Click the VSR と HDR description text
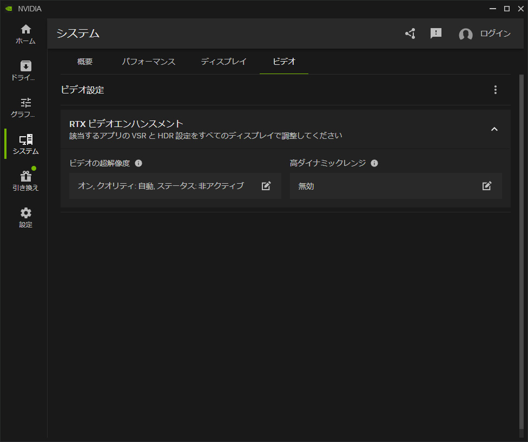This screenshot has height=442, width=528. (x=206, y=136)
